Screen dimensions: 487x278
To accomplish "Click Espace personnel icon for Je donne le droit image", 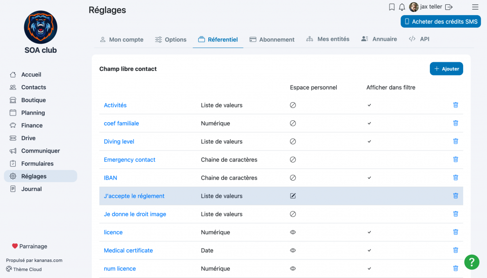I will click(293, 214).
